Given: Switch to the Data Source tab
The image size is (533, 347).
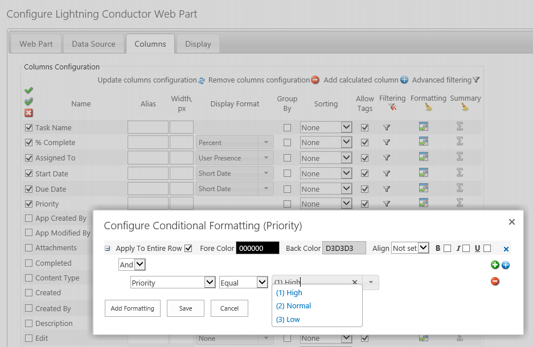Looking at the screenshot, I should point(93,44).
